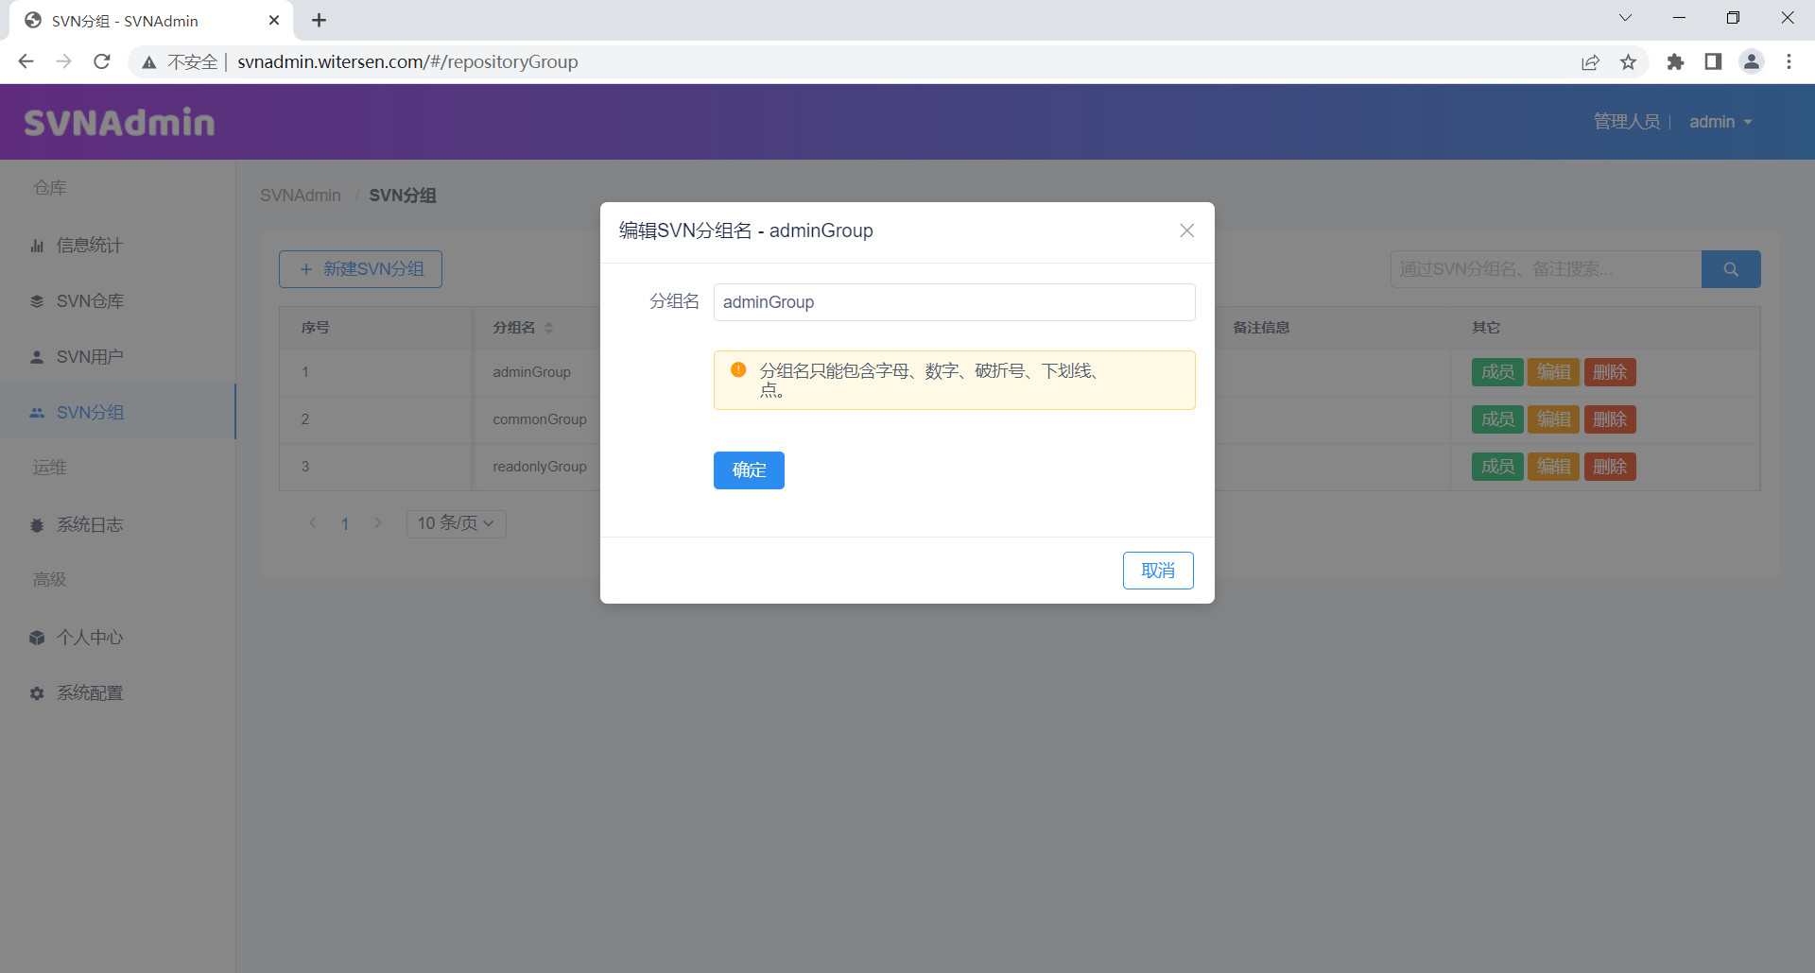Open SVN仓库 in the sidebar
The width and height of the screenshot is (1815, 973).
tap(90, 301)
